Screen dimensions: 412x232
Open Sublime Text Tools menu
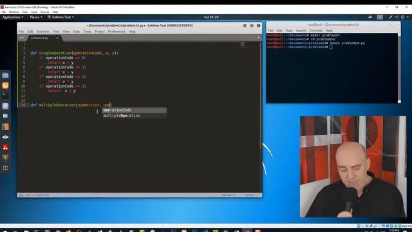tap(87, 32)
